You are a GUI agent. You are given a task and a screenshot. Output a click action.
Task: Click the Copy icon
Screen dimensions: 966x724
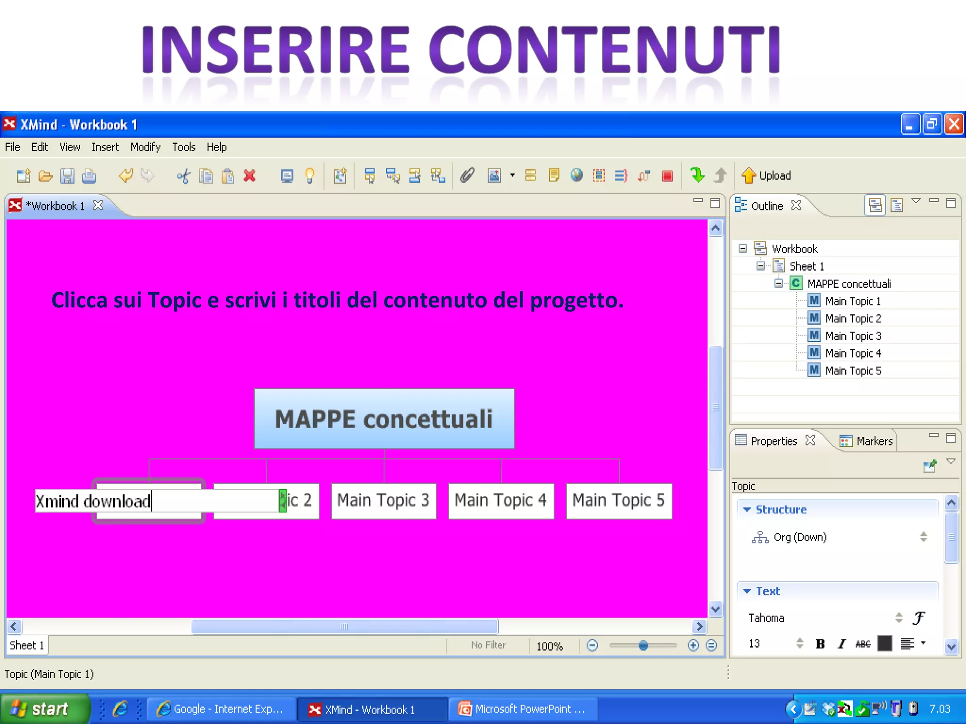pyautogui.click(x=206, y=176)
